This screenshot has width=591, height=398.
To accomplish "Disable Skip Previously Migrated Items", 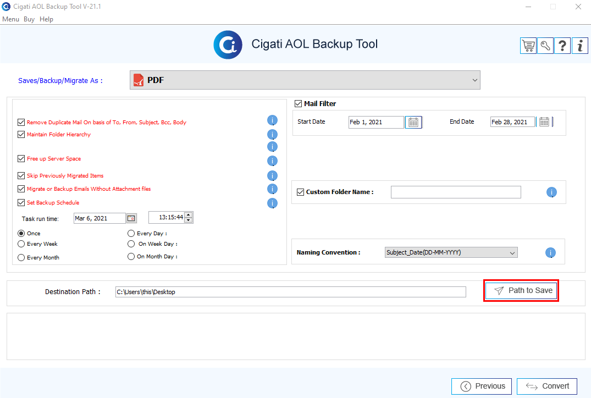I will coord(21,175).
